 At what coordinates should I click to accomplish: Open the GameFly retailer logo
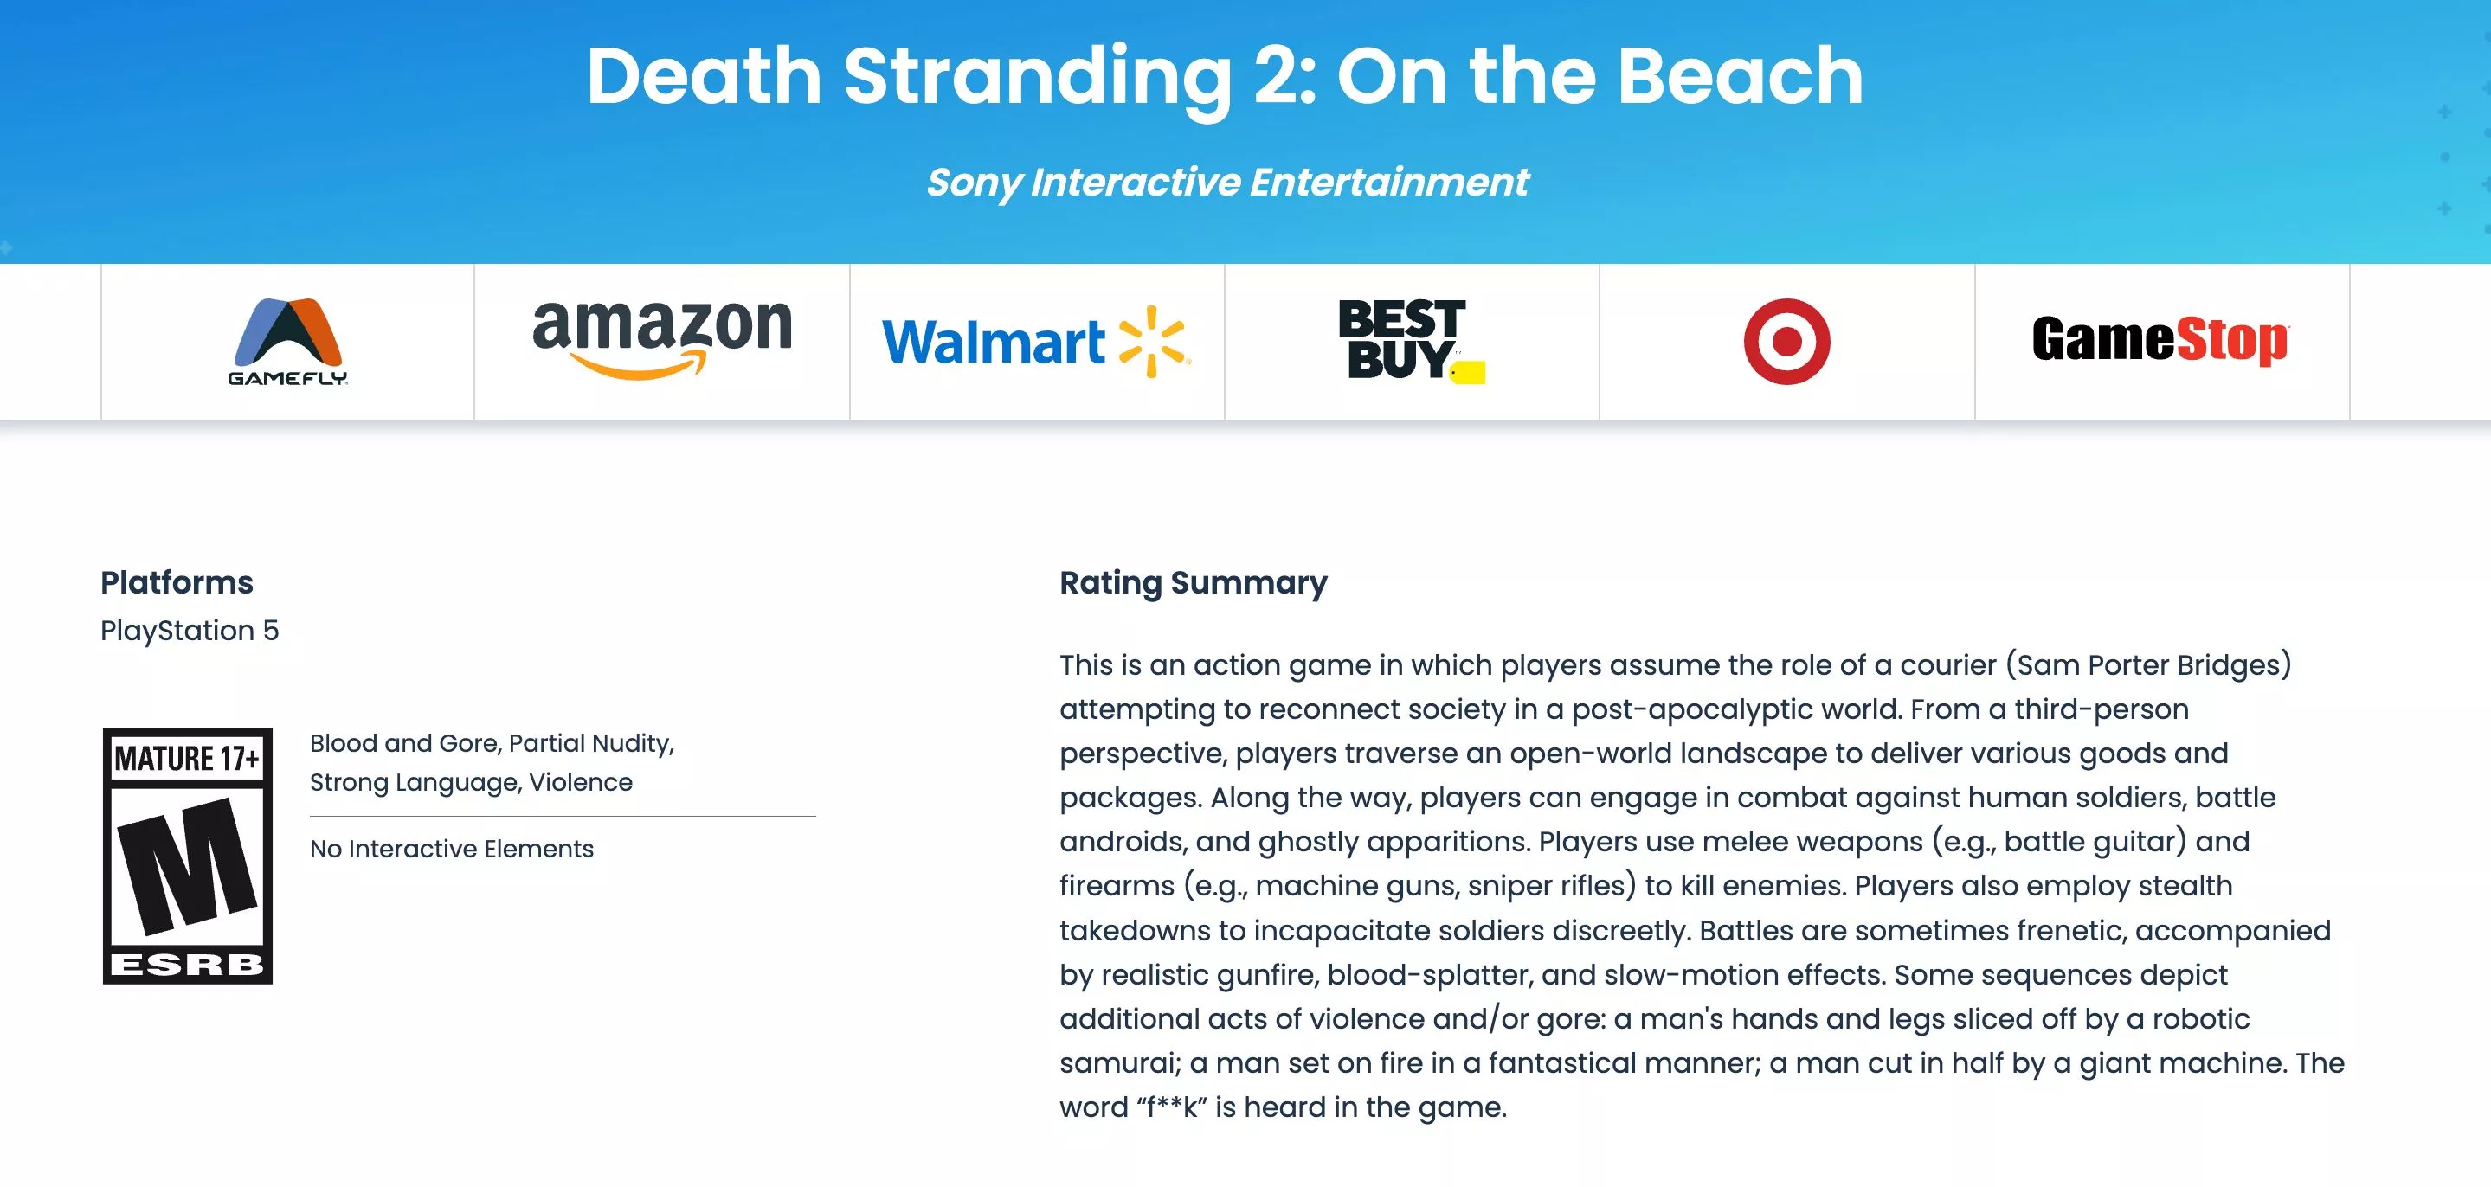(x=287, y=341)
